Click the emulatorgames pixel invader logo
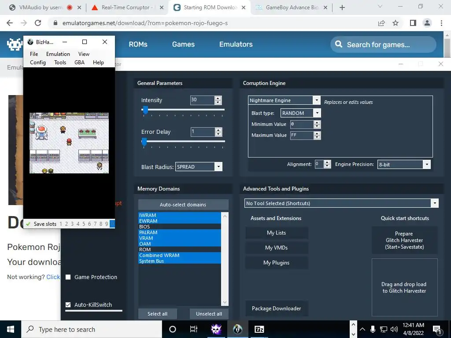The width and height of the screenshot is (451, 338). 15,44
